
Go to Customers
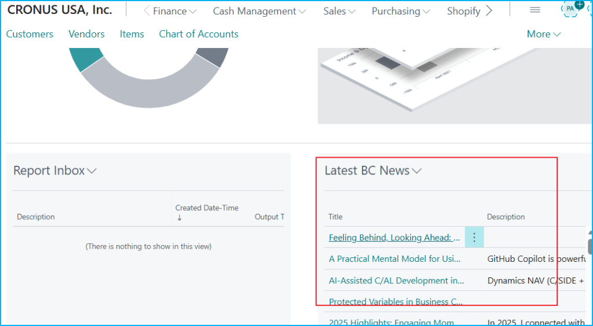[x=30, y=34]
